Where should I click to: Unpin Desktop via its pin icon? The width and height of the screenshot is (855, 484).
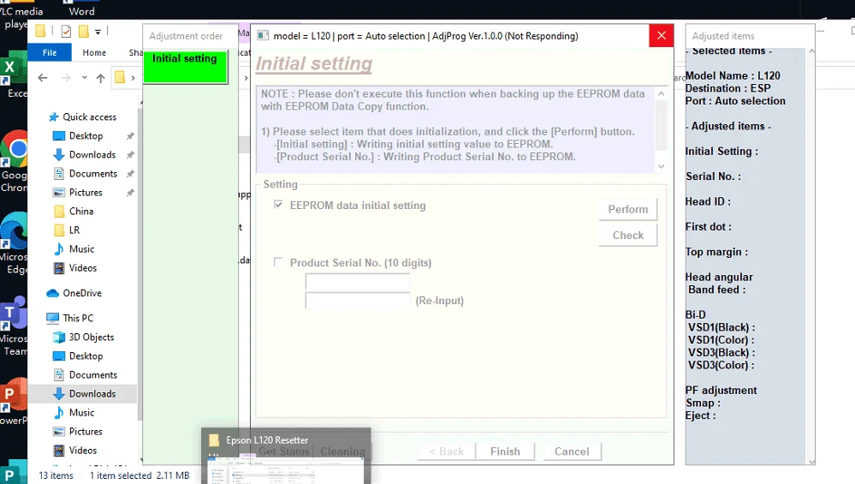(x=130, y=136)
